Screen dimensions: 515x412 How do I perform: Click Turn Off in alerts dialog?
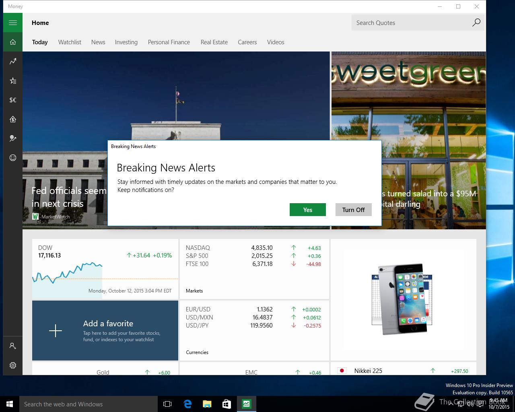354,210
